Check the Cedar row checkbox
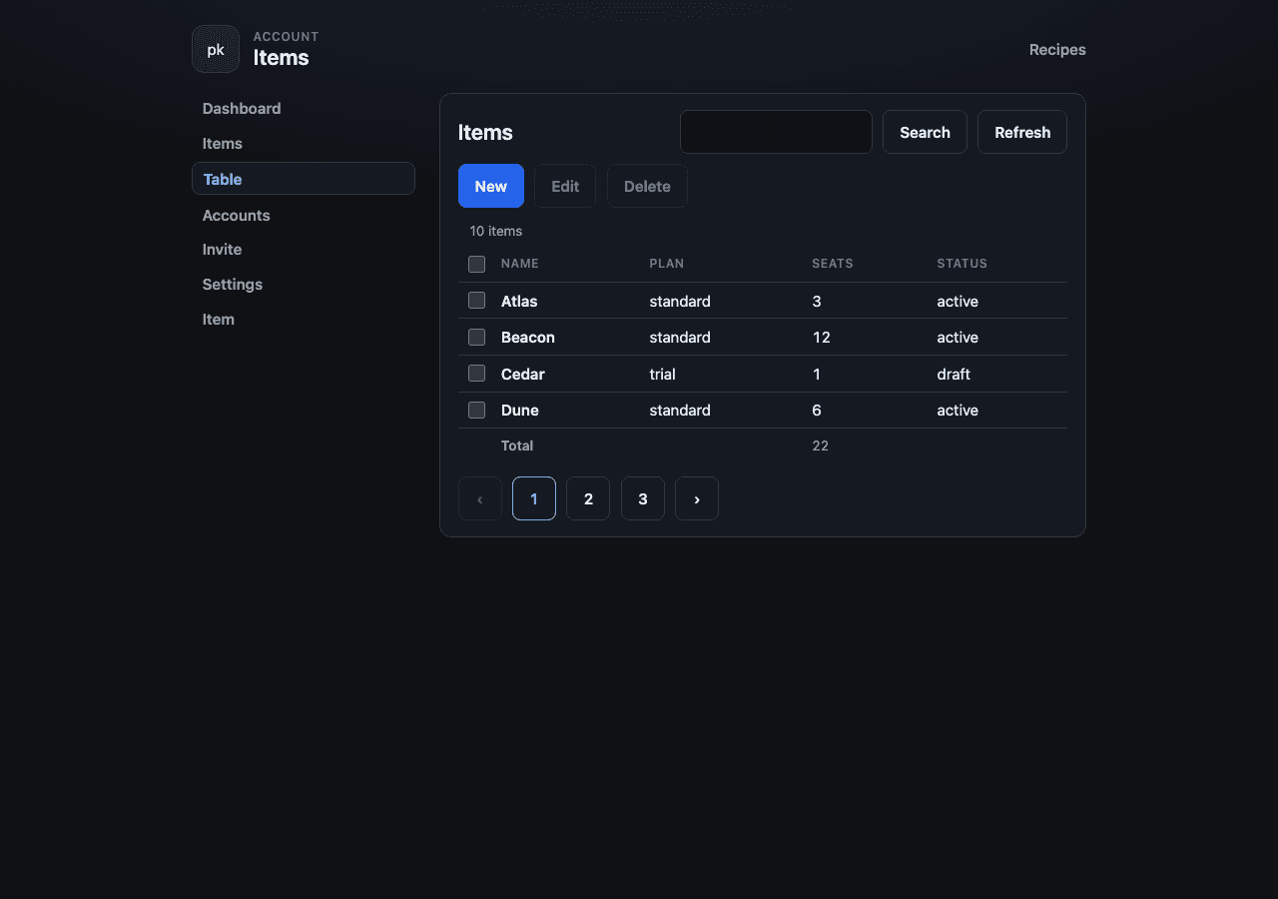This screenshot has width=1278, height=899. coord(477,374)
